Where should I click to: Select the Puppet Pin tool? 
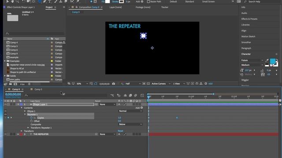point(78,1)
